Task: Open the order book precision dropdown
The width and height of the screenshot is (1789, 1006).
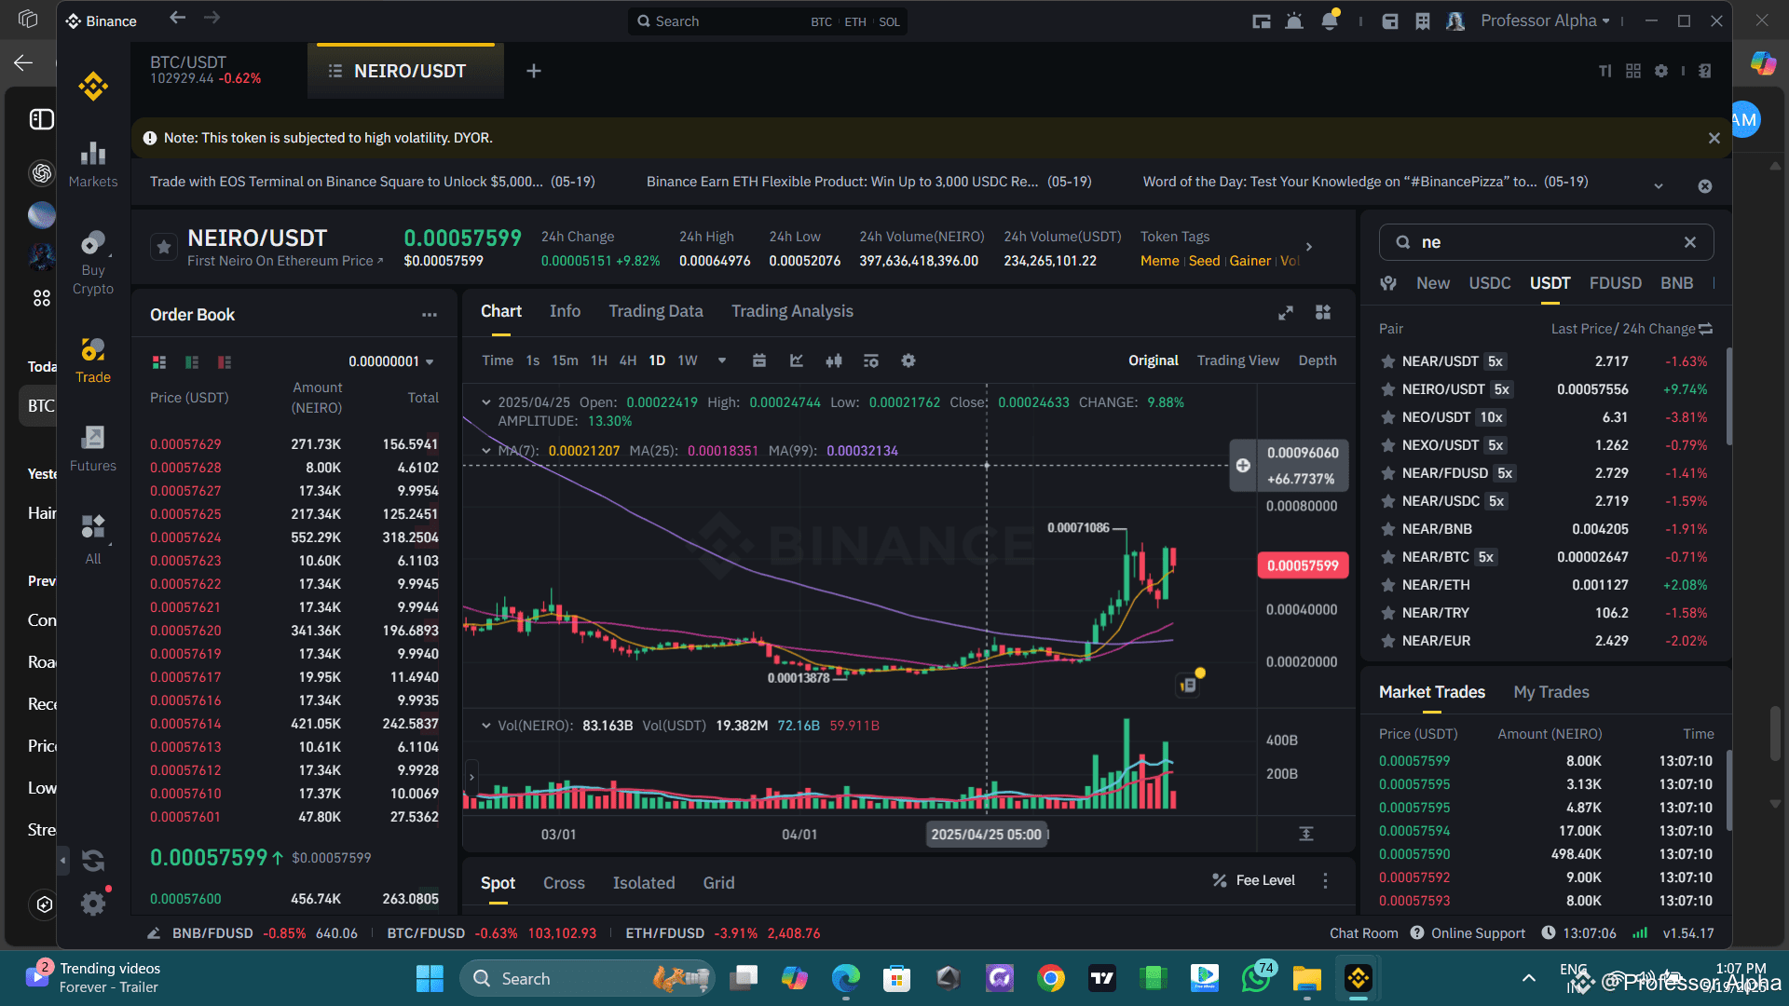Action: click(391, 361)
